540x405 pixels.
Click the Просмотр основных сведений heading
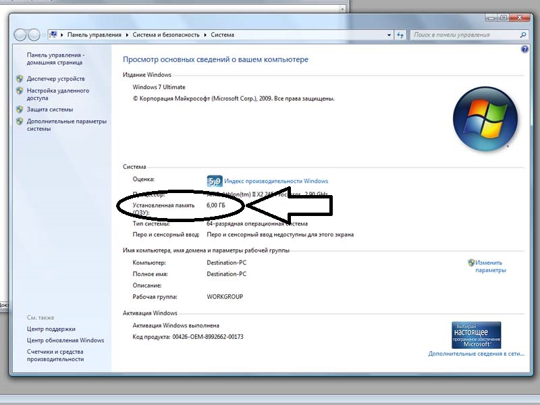pos(215,59)
